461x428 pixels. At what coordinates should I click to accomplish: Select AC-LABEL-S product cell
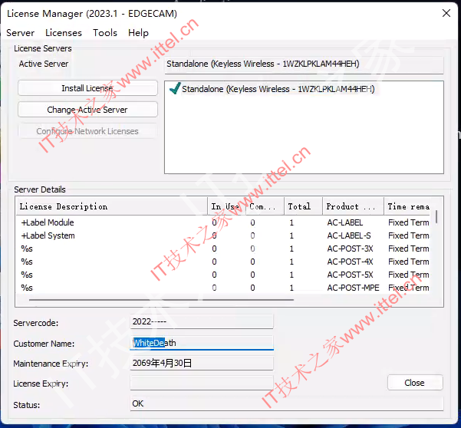349,235
